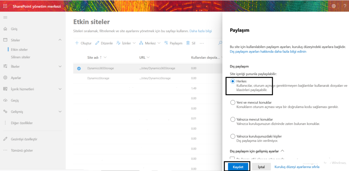Click the İlkeler sliders icon
The height and width of the screenshot is (171, 349).
coord(5,66)
